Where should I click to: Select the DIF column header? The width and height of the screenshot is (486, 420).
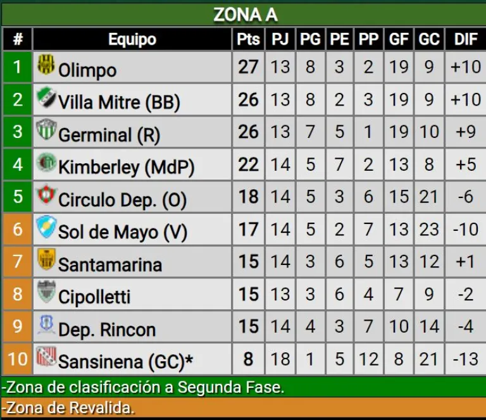pyautogui.click(x=466, y=39)
